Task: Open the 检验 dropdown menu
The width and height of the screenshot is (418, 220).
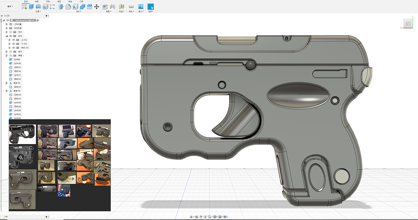Action: [x=131, y=11]
